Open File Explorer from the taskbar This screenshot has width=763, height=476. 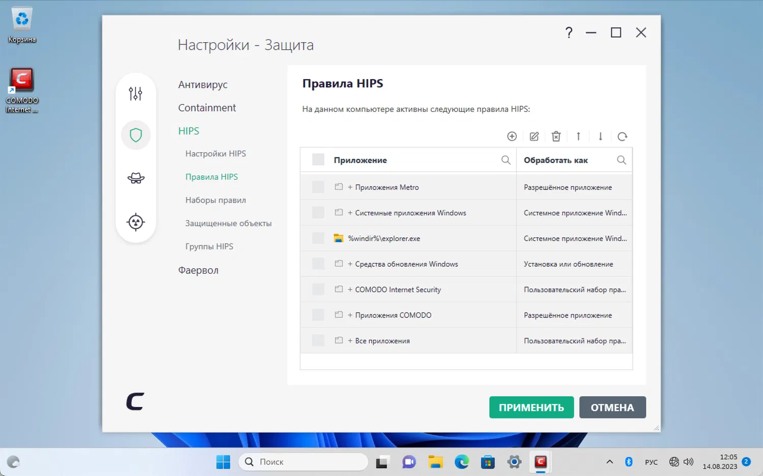[435, 462]
